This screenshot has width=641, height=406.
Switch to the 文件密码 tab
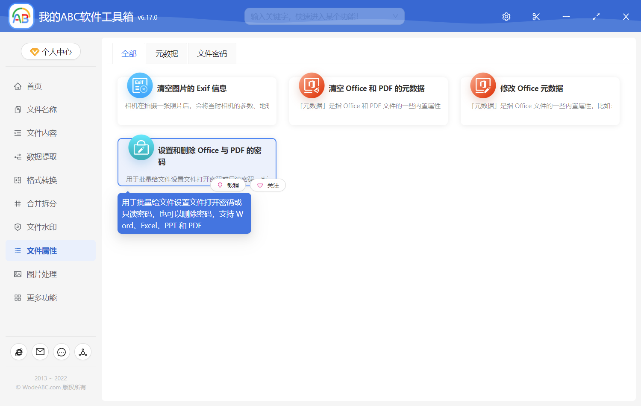pos(212,53)
